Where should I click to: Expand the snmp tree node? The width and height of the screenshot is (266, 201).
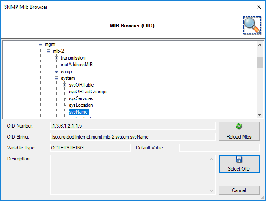click(x=57, y=71)
